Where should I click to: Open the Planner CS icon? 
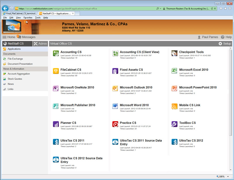pyautogui.click(x=56, y=124)
